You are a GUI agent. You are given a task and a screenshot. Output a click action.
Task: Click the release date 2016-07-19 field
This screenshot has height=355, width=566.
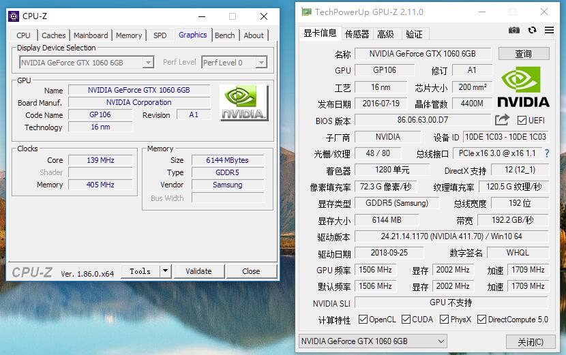[x=381, y=104]
